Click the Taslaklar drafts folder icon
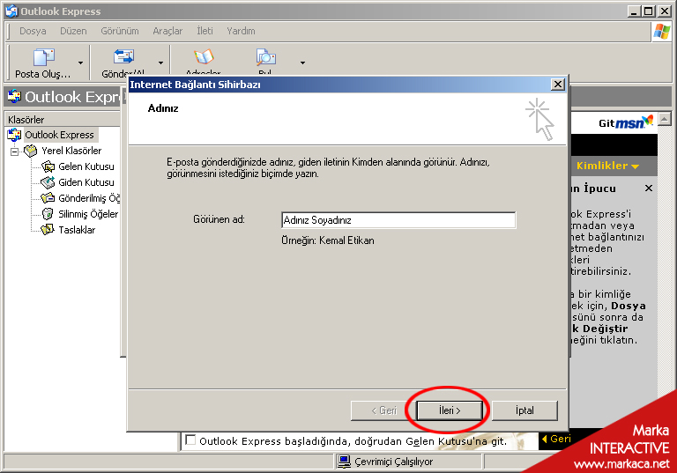 (x=48, y=230)
